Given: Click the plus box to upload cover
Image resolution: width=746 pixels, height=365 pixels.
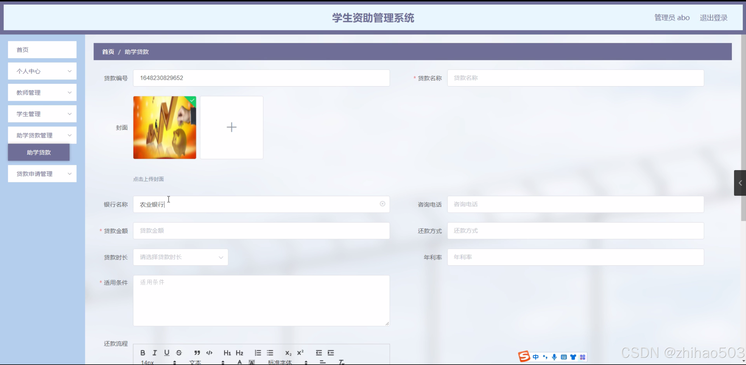Looking at the screenshot, I should tap(231, 127).
